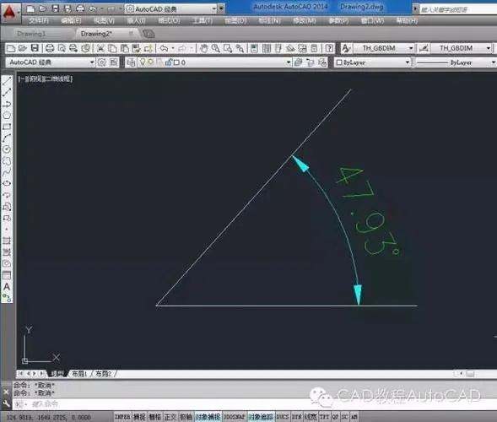Toggle DYN dynamic input in status bar
497x422 pixels.
point(296,417)
